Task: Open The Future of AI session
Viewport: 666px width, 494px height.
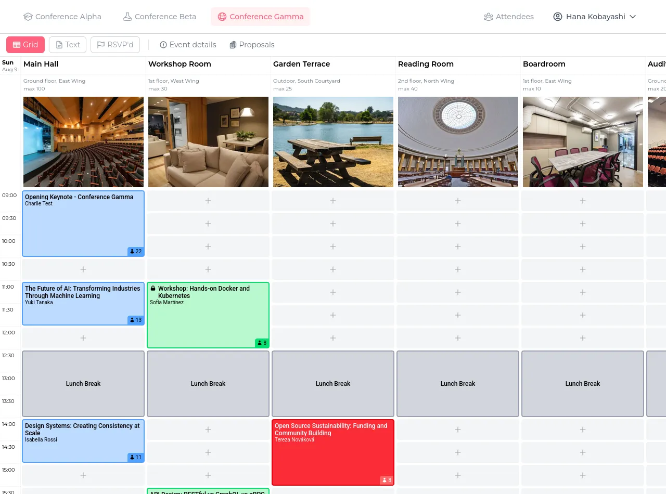Action: 83,304
